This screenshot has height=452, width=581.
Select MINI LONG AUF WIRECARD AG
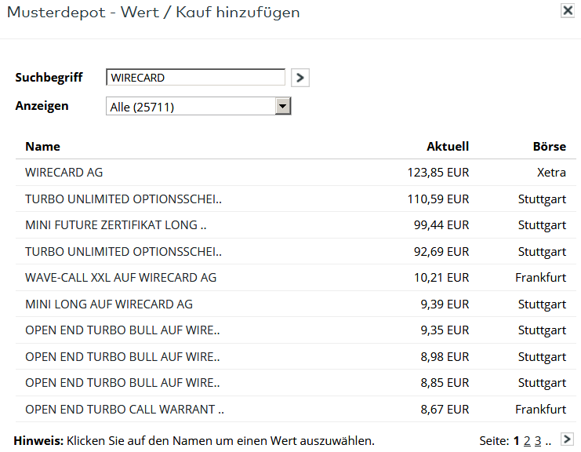click(109, 304)
